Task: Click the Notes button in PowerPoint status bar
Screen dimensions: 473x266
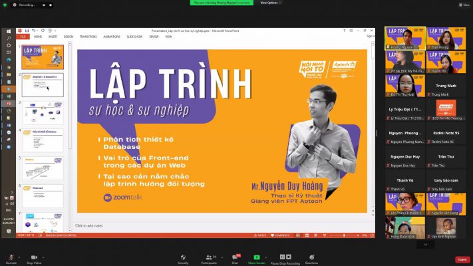Action: pos(261,235)
